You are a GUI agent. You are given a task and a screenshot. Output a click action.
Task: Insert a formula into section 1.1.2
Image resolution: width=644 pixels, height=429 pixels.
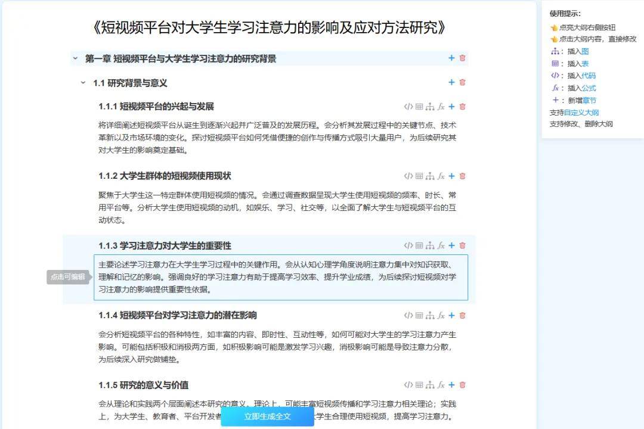(x=441, y=176)
